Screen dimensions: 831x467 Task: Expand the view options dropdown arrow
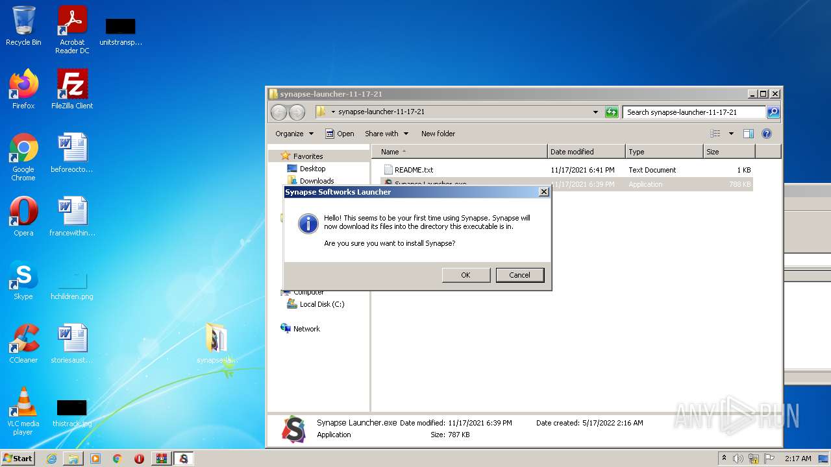click(731, 134)
